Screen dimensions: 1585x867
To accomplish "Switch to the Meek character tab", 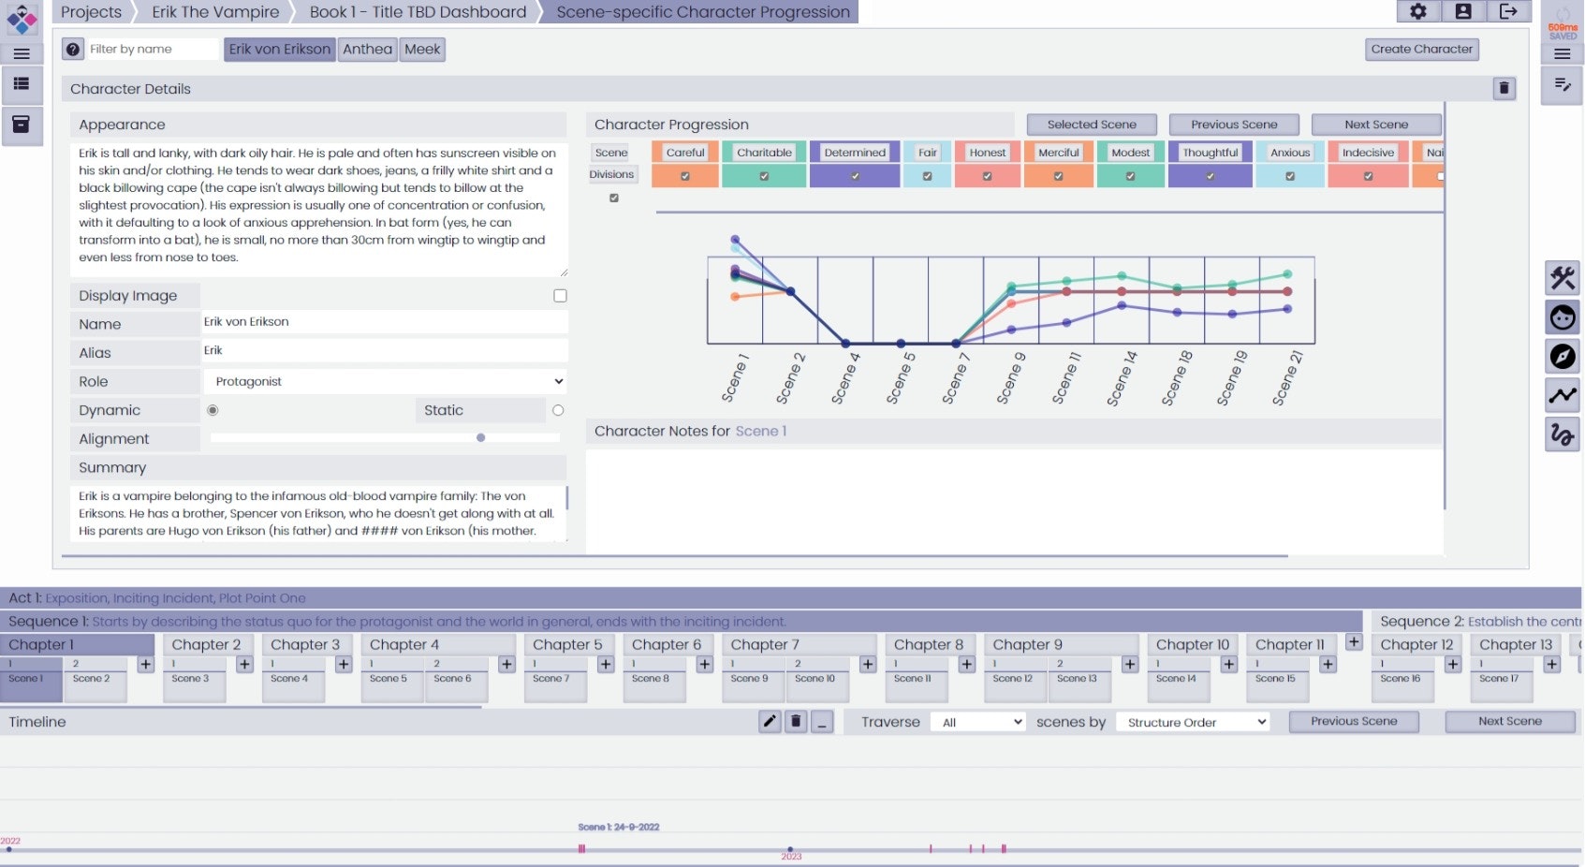I will click(422, 50).
